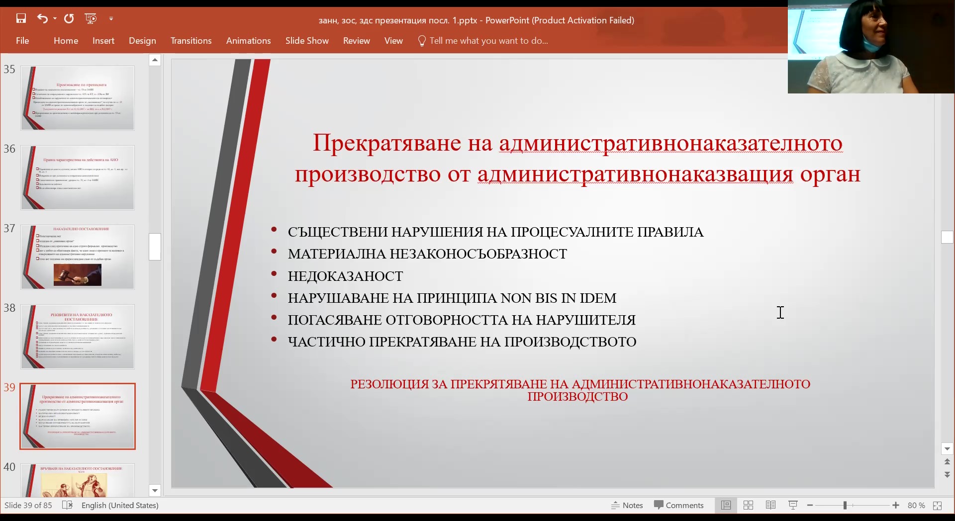Click the zoom in plus button
955x521 pixels.
(896, 505)
